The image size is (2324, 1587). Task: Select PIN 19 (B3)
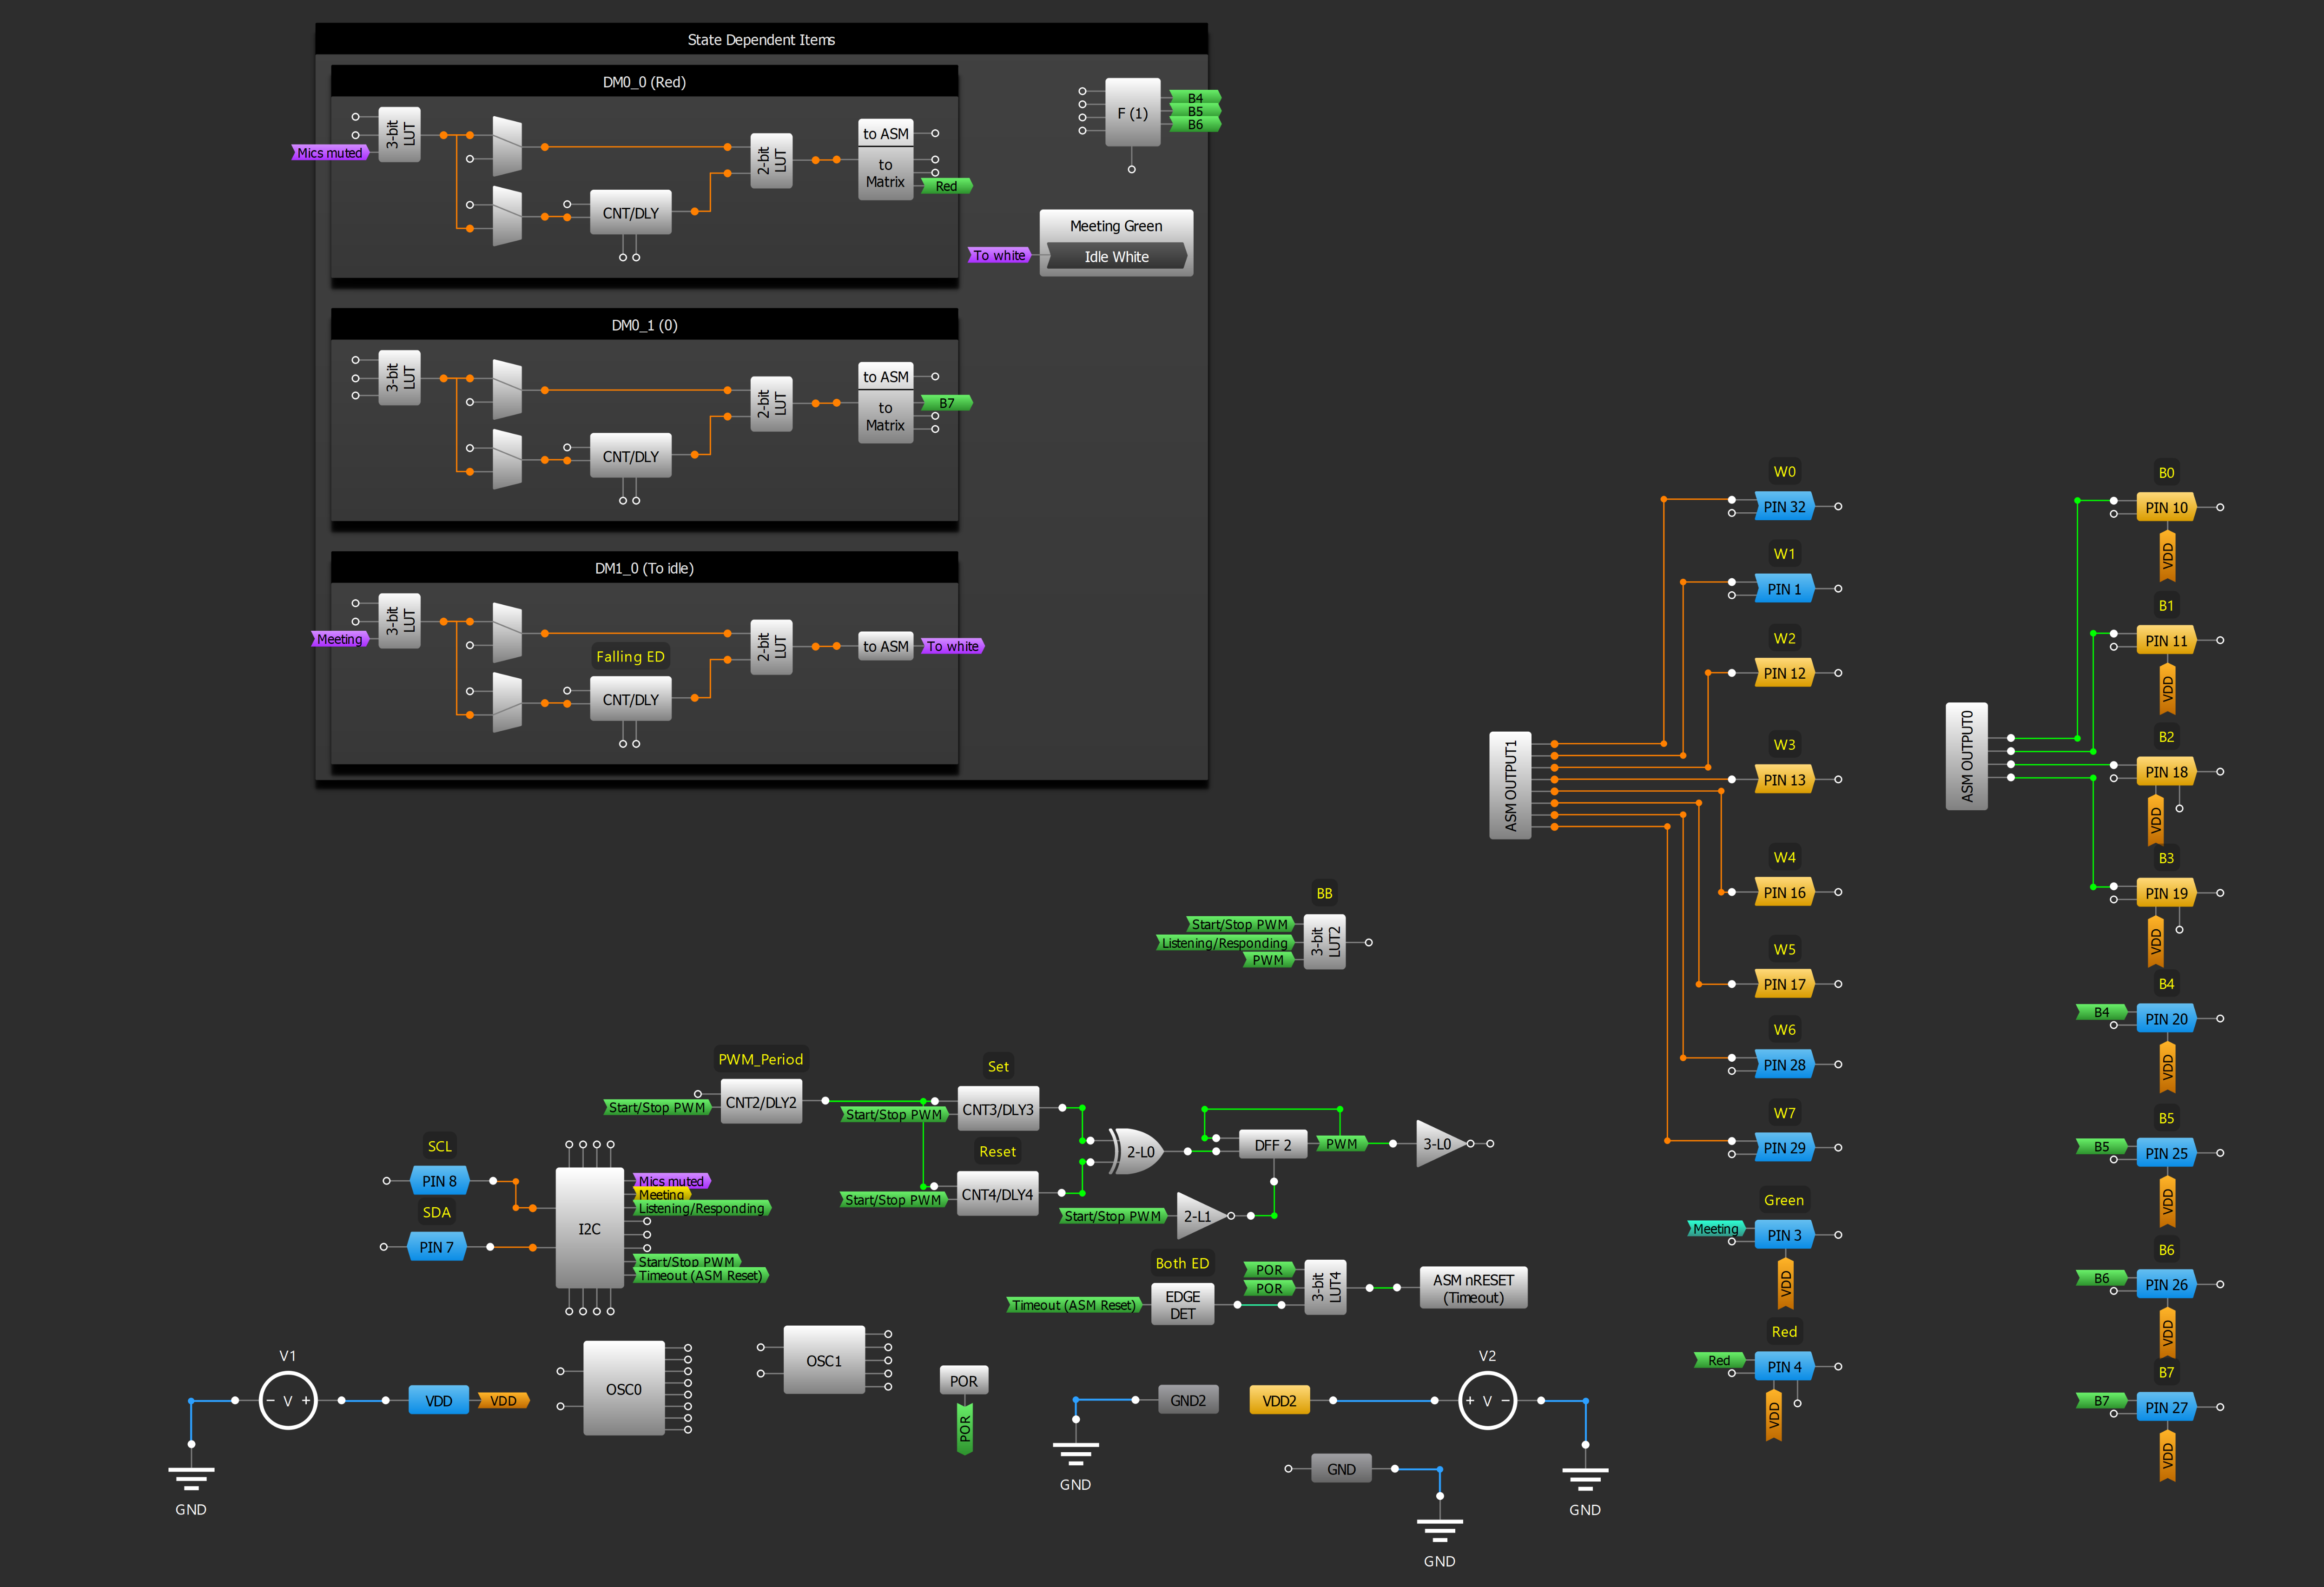tap(2166, 893)
